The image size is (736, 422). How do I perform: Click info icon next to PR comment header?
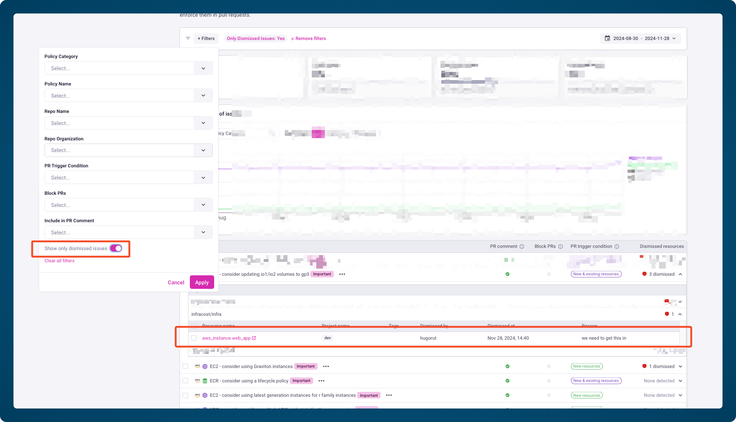click(522, 247)
